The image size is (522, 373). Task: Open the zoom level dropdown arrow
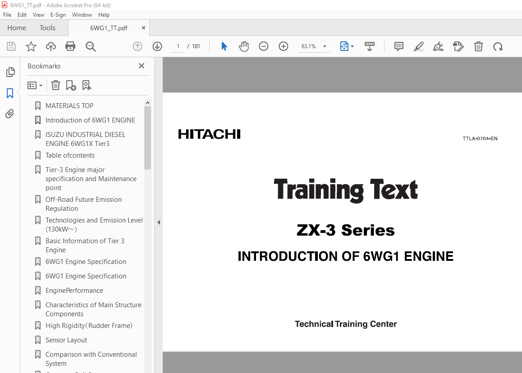(x=325, y=46)
